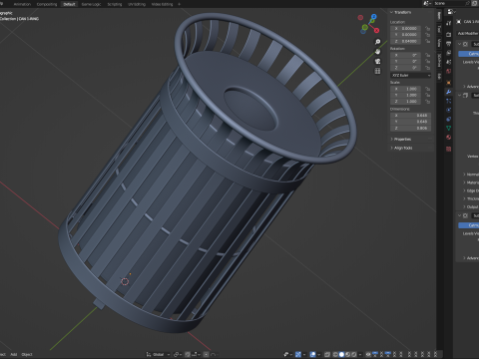Click the first modifier's Catmull-Clark button

(469, 54)
